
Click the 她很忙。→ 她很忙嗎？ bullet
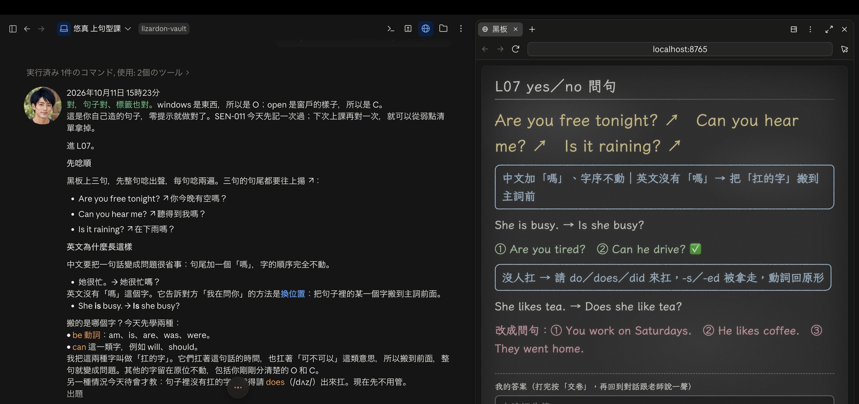(x=119, y=282)
